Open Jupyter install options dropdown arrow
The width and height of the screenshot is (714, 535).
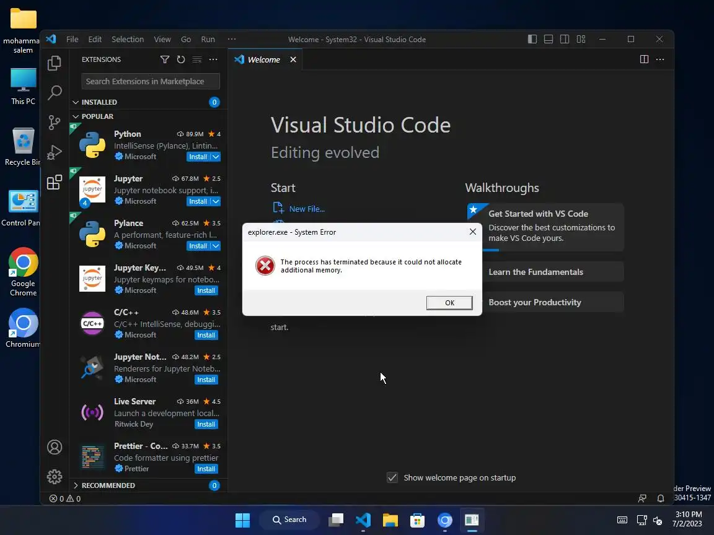(216, 201)
